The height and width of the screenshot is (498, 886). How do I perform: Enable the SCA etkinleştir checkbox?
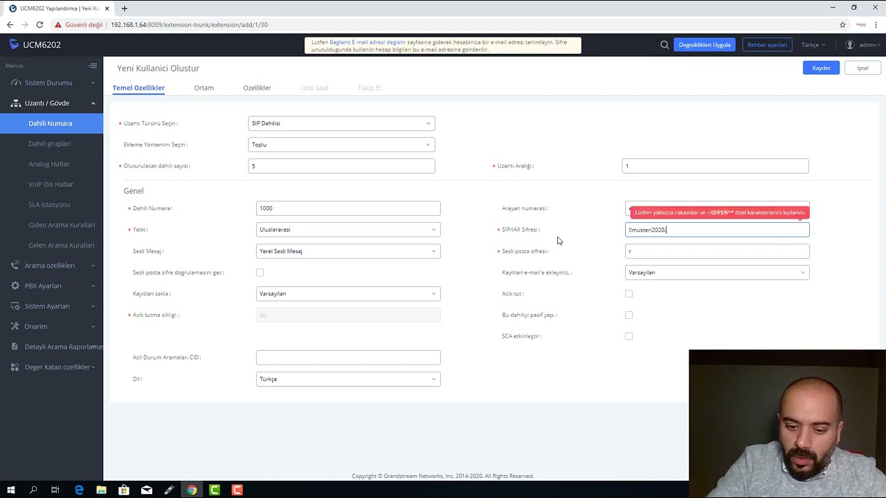(x=629, y=336)
